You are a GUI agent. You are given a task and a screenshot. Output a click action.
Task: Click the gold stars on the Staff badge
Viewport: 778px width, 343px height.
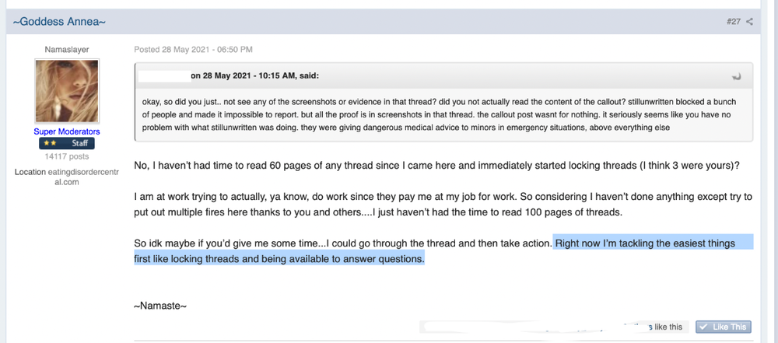(x=48, y=143)
